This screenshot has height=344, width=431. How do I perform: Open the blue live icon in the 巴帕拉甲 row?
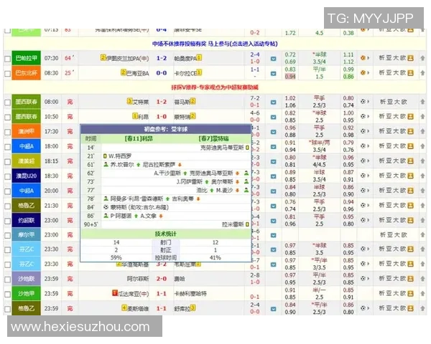(x=273, y=59)
